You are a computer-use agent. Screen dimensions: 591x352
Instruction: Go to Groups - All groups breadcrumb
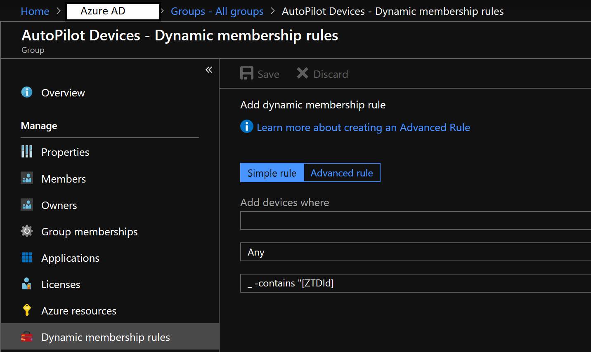click(217, 11)
